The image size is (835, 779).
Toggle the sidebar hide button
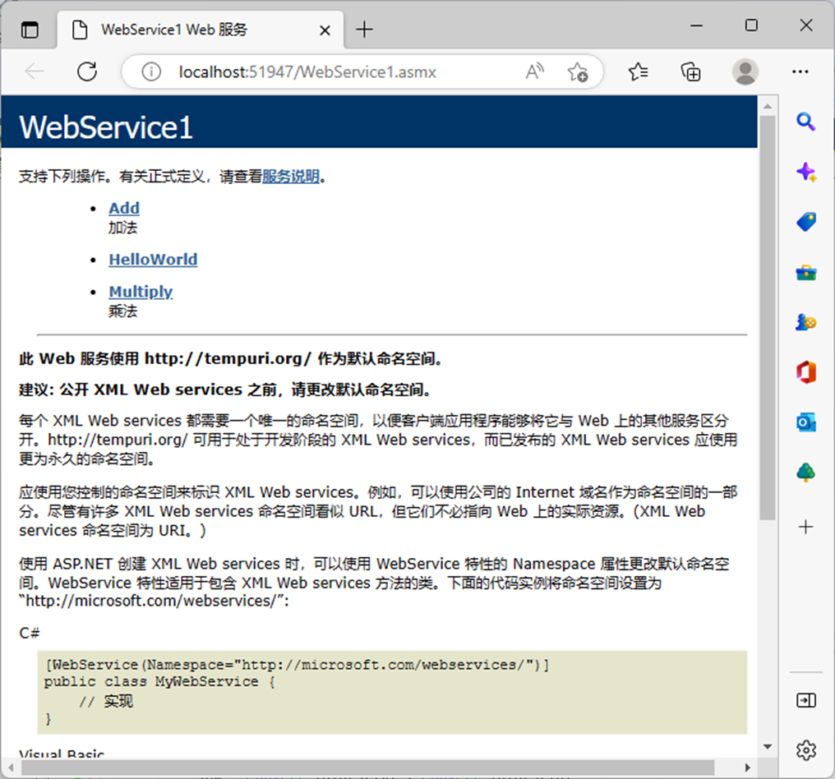[x=805, y=700]
